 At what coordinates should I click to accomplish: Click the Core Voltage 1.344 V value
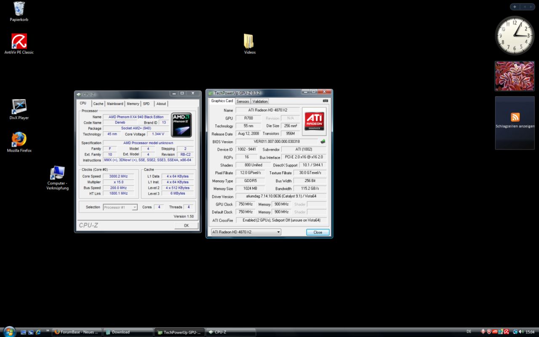158,134
